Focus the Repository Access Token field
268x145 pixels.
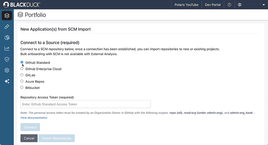tap(85, 104)
